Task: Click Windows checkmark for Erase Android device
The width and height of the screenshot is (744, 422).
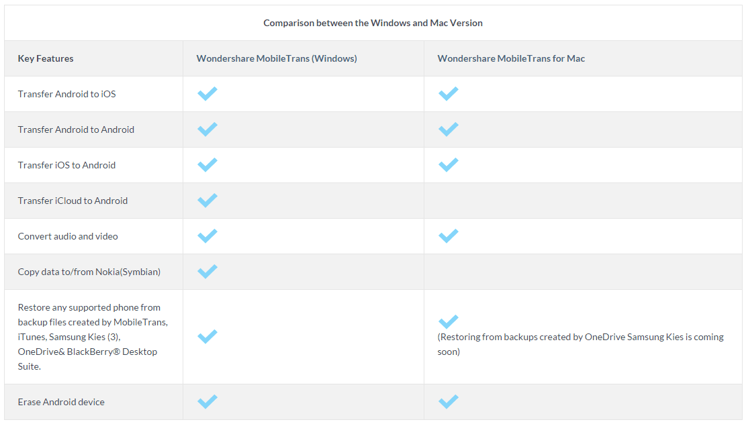Action: 207,401
